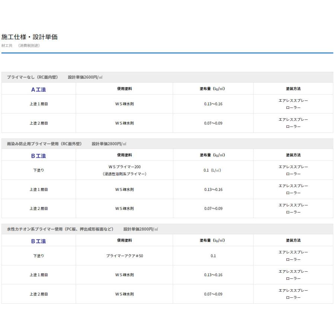The image size is (335, 335).
Task: Click 下塗り row label beside プライマーアクア＃50
Action: click(38, 256)
